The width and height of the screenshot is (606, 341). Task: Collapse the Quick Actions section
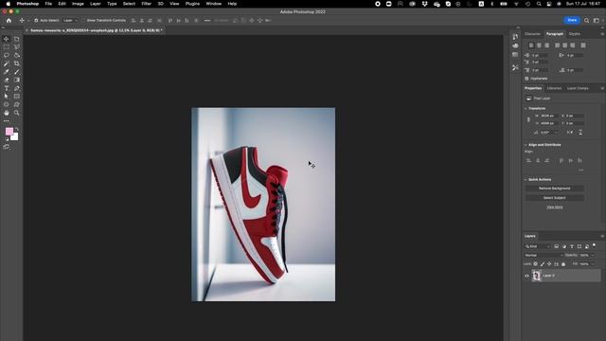point(526,180)
